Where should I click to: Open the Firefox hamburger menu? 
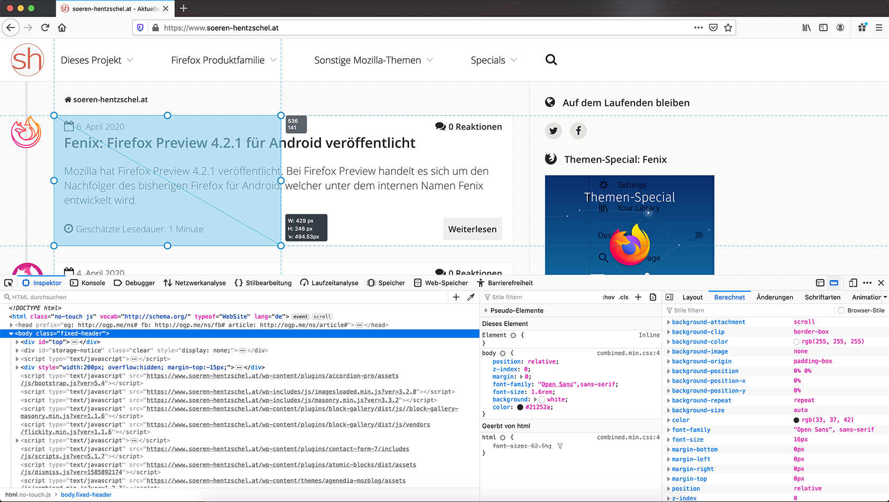[x=879, y=28]
